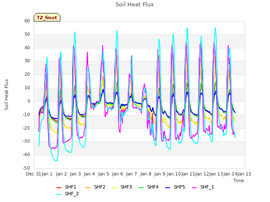Click the Jan 7 x-axis tick label
Viewport: 270px width, 202px height.
tap(131, 174)
